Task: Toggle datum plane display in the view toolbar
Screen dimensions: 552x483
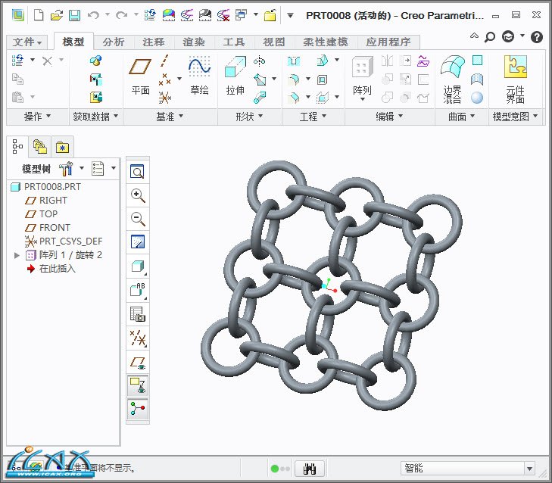Action: (138, 362)
